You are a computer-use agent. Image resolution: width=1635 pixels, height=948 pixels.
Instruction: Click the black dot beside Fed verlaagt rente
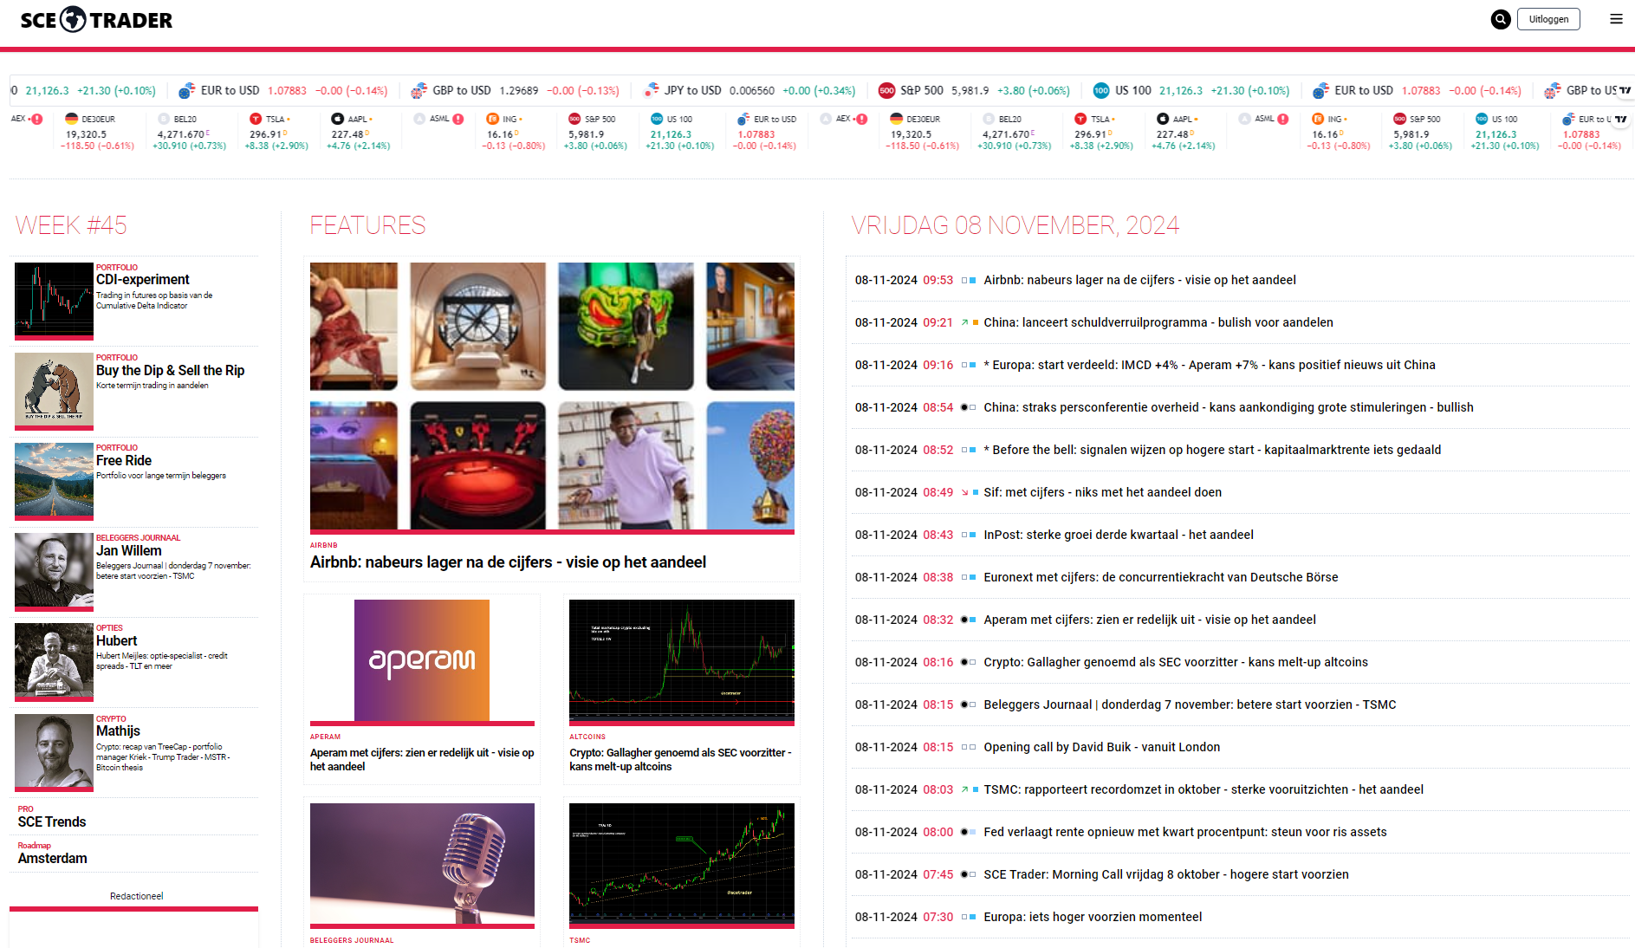click(964, 832)
